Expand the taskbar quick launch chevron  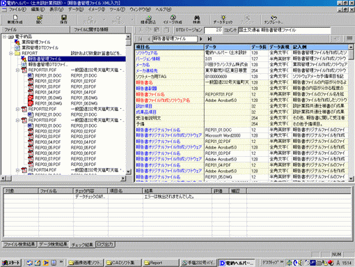point(61,262)
